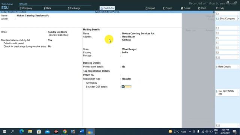The width and height of the screenshot is (240, 135).
Task: Open Microsoft Store taskbar icon
Action: 39,132
